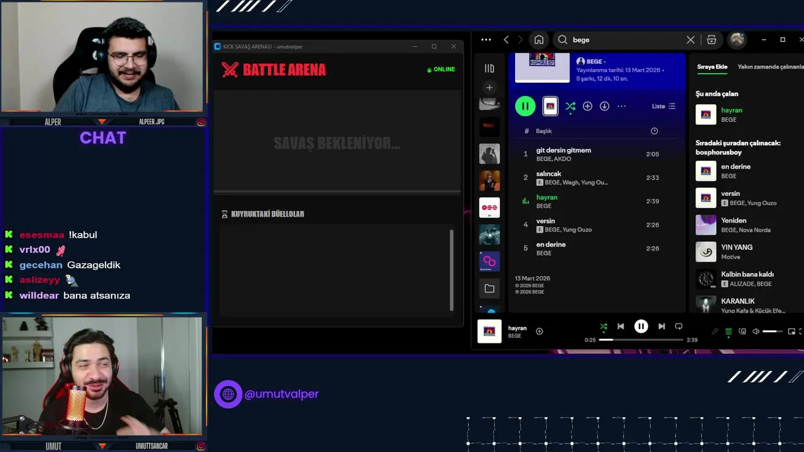Switch to the 'Sıraya Ekle' tab
The height and width of the screenshot is (452, 804).
point(712,67)
